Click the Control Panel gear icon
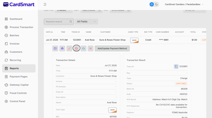Image resolution: width=212 pixels, height=118 pixels. [6, 101]
